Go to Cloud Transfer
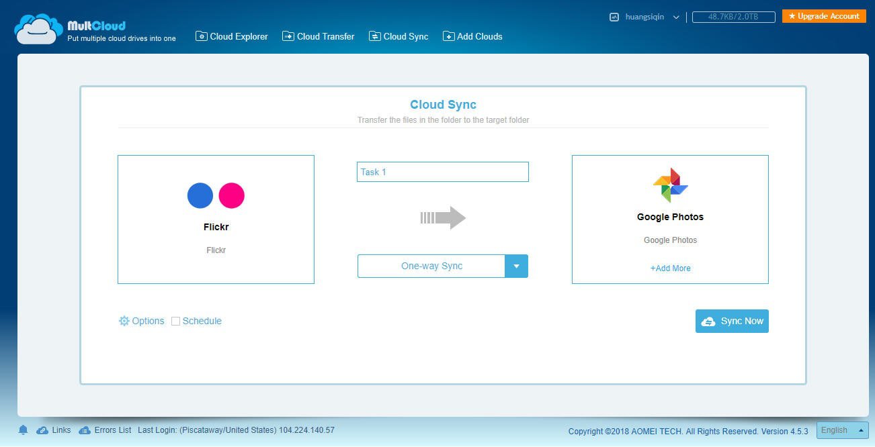 pyautogui.click(x=319, y=36)
